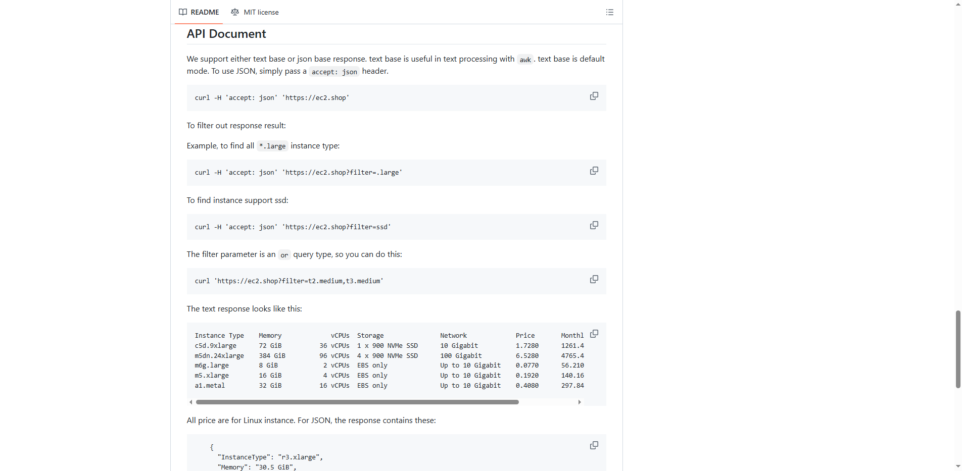Copy the curl accept json command
962x471 pixels.
tap(594, 96)
